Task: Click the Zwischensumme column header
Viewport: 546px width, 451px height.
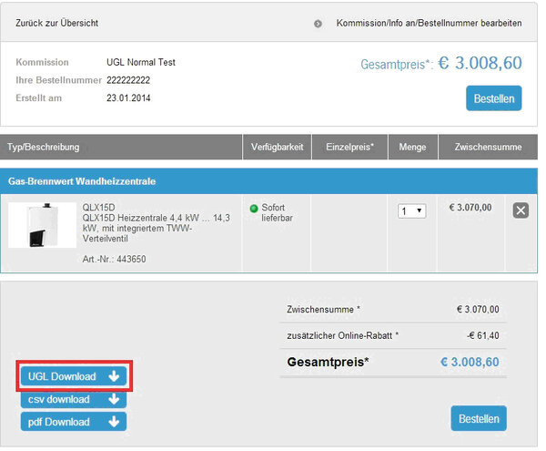Action: (487, 147)
